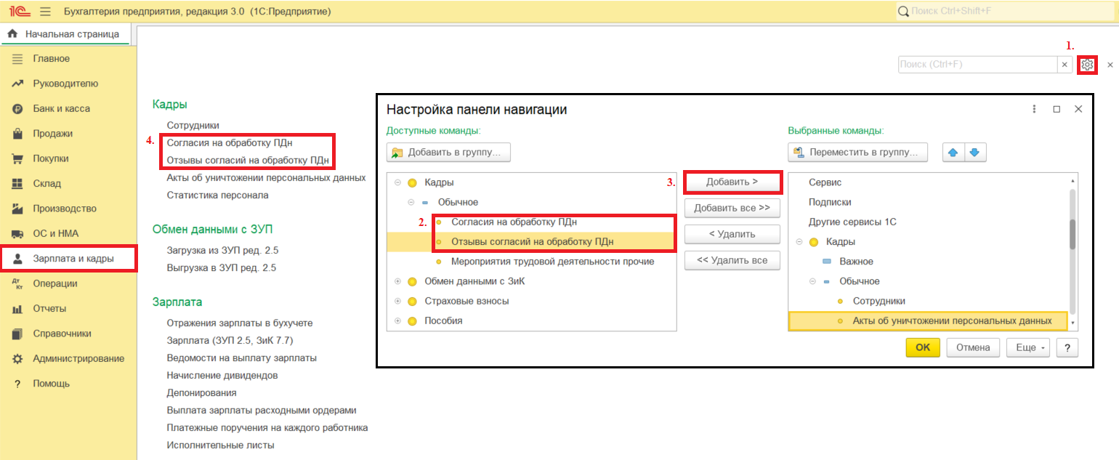Click the question mark help button
The image size is (1119, 460).
pyautogui.click(x=1067, y=347)
